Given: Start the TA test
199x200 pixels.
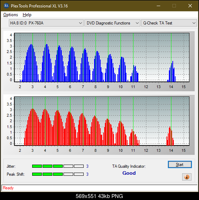Looking at the screenshot, I should pos(180,164).
